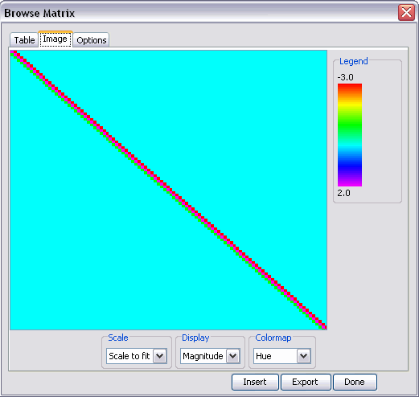Expand the Colormap dropdown arrow
The height and width of the screenshot is (397, 419).
click(304, 356)
